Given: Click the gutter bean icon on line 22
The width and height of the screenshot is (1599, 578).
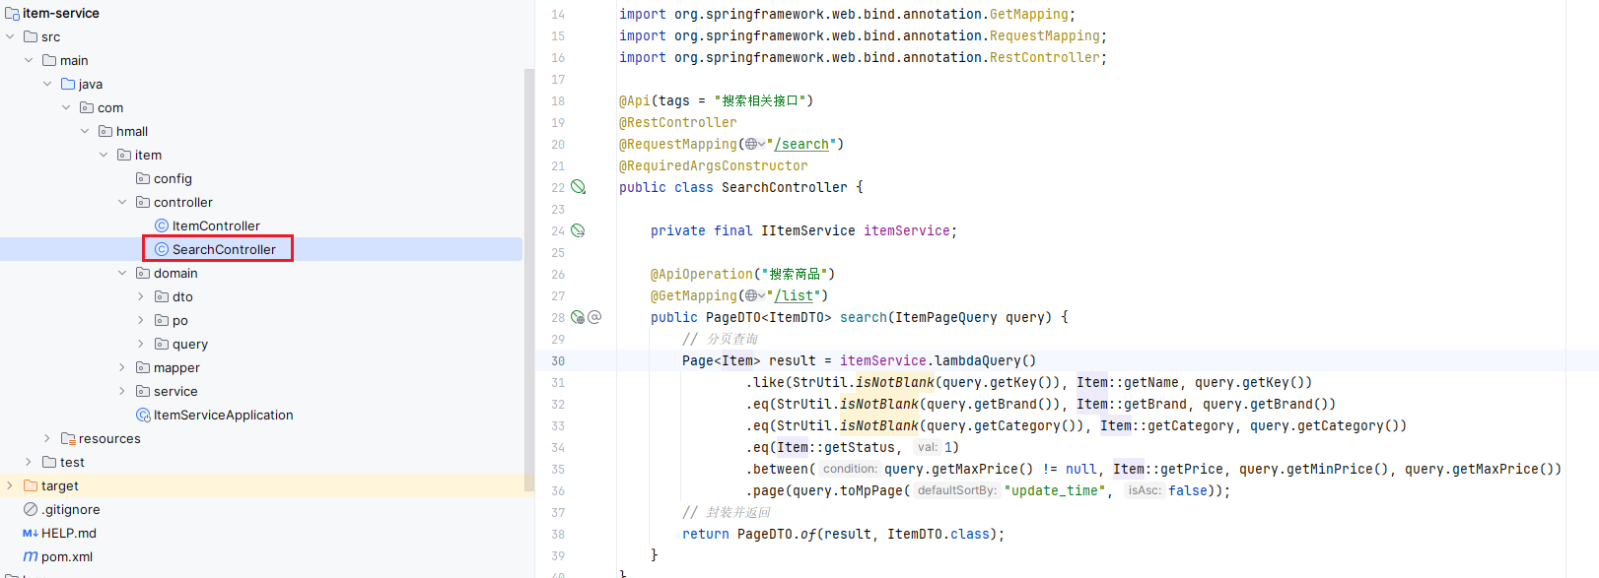Looking at the screenshot, I should [x=579, y=187].
